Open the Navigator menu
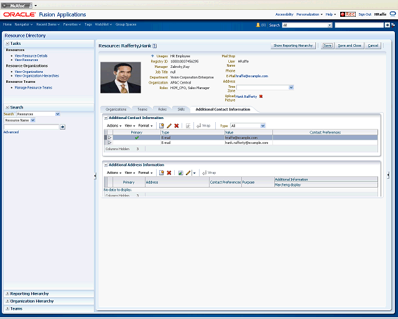Image resolution: width=398 pixels, height=319 pixels. pos(24,24)
